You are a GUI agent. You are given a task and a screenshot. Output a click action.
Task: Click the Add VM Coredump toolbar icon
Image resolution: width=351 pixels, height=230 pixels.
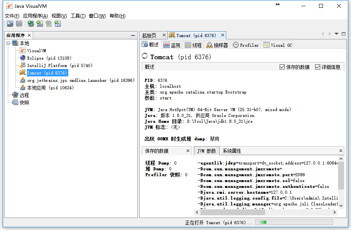(x=49, y=23)
